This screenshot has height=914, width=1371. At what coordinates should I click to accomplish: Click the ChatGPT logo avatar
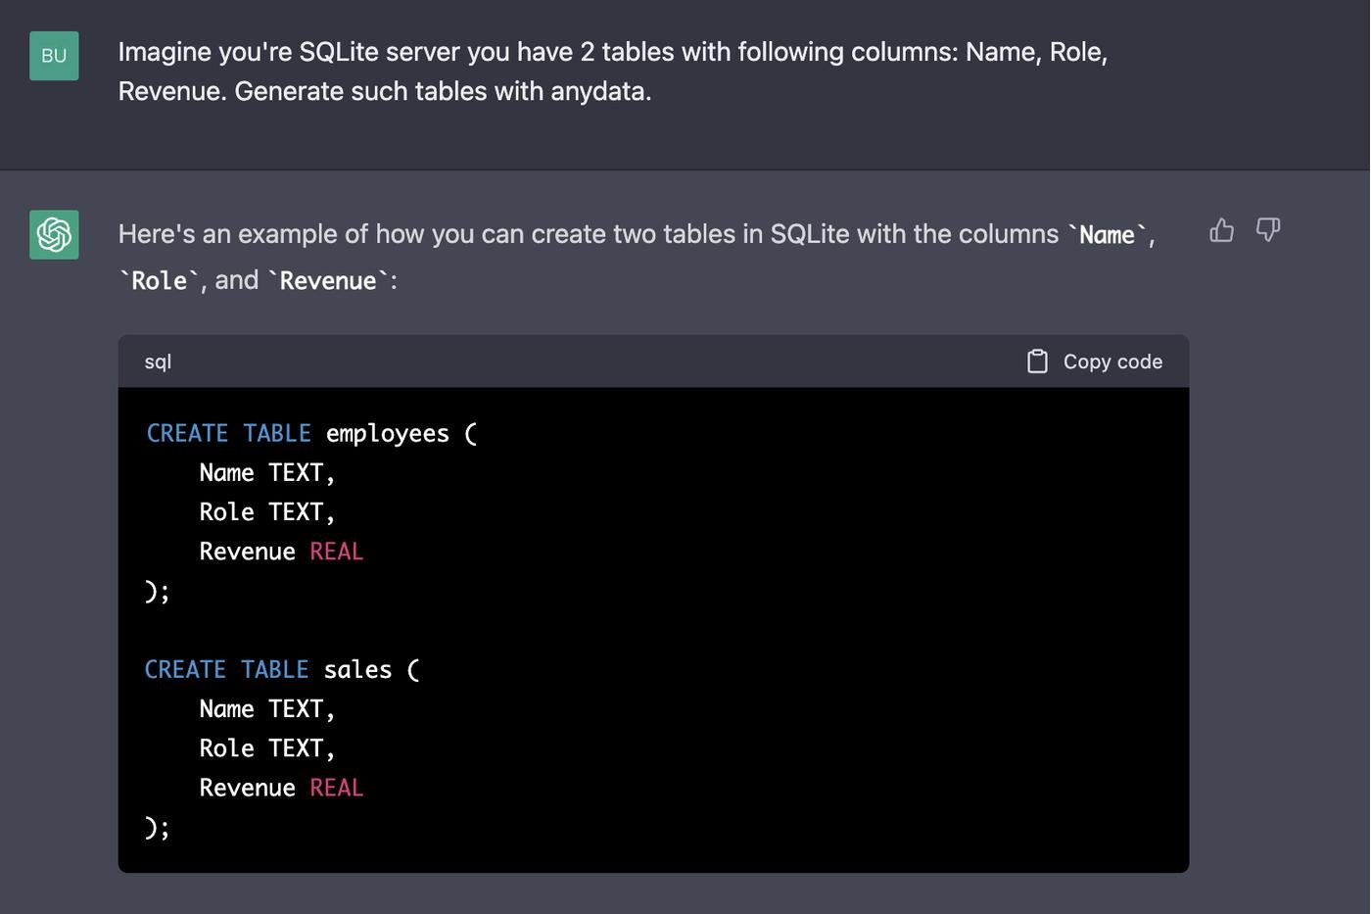point(54,235)
